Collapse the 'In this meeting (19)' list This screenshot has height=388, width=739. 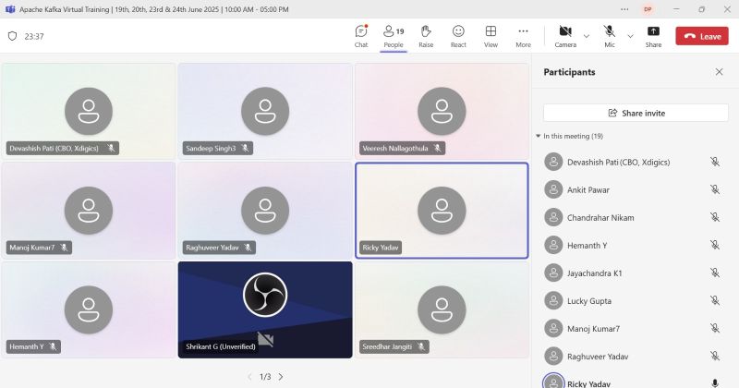[x=539, y=136]
